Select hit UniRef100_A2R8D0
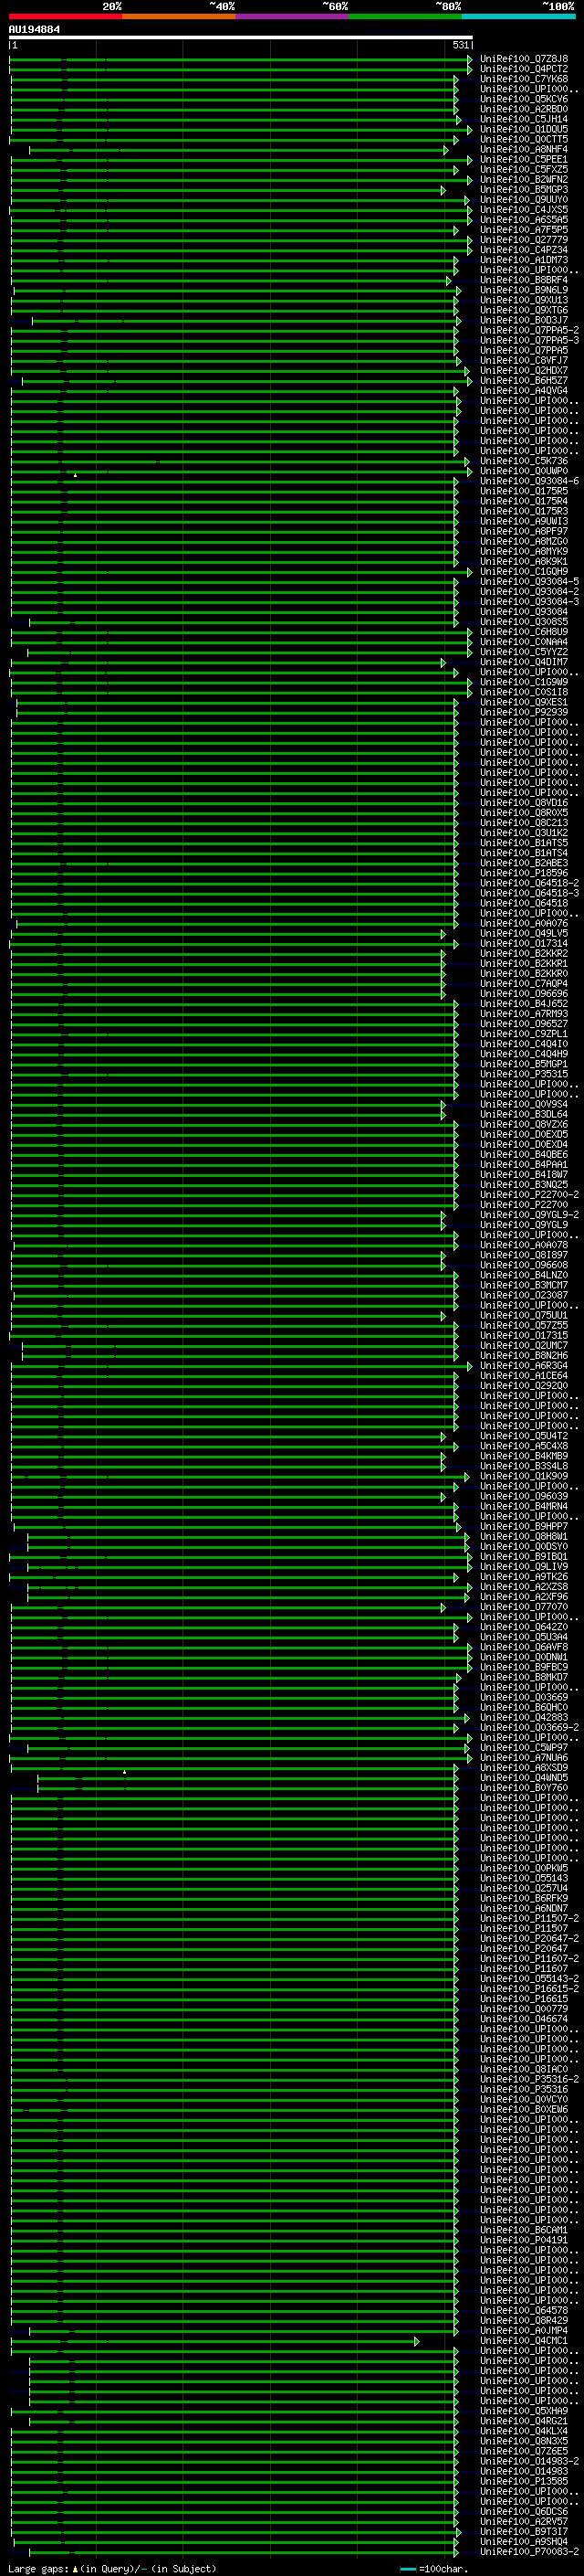This screenshot has height=2576, width=584. coord(524,109)
